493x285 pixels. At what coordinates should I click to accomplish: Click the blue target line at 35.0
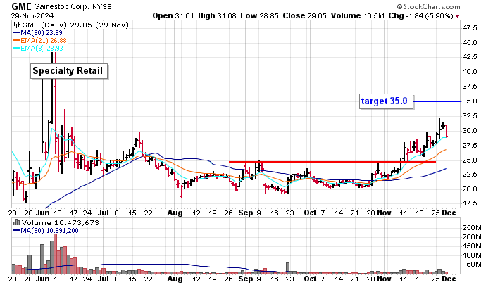click(437, 101)
